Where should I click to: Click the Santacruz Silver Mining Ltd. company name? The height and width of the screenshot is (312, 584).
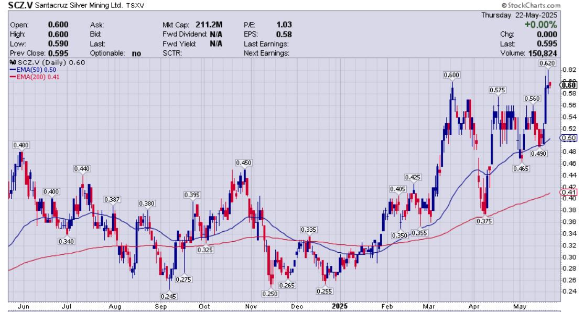(79, 6)
